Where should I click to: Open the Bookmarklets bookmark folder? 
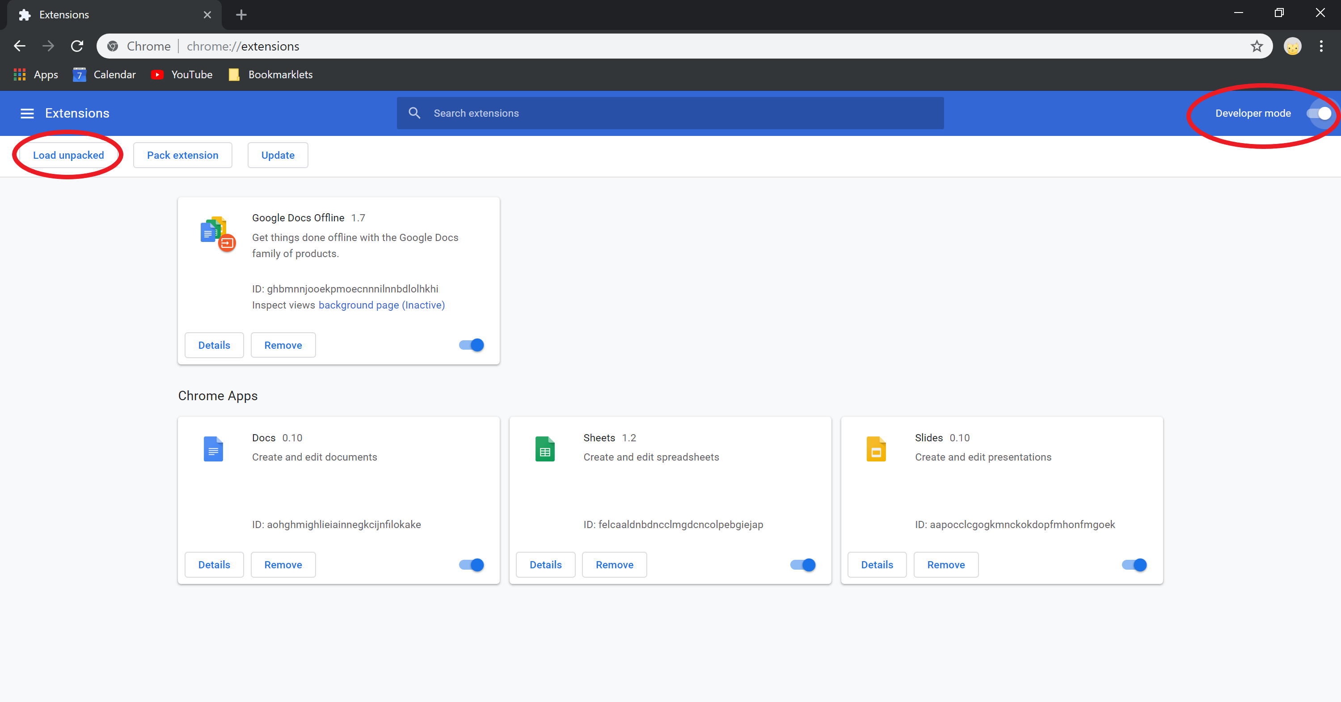[271, 75]
